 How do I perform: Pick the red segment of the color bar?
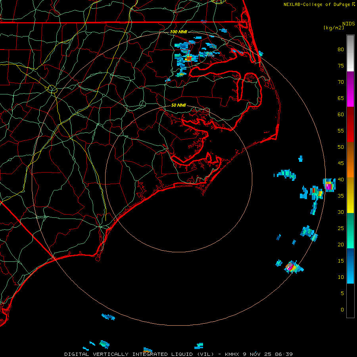tap(350, 125)
